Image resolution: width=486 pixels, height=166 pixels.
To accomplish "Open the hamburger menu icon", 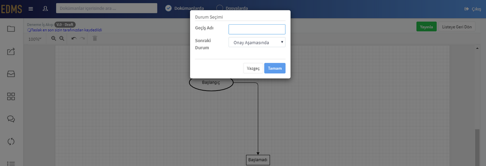I will (x=31, y=9).
